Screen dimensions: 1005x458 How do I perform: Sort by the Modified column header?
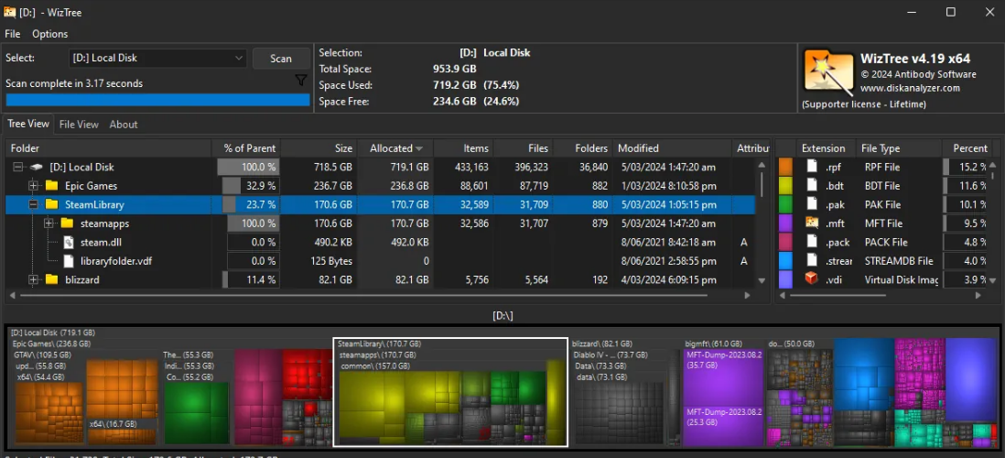point(672,148)
